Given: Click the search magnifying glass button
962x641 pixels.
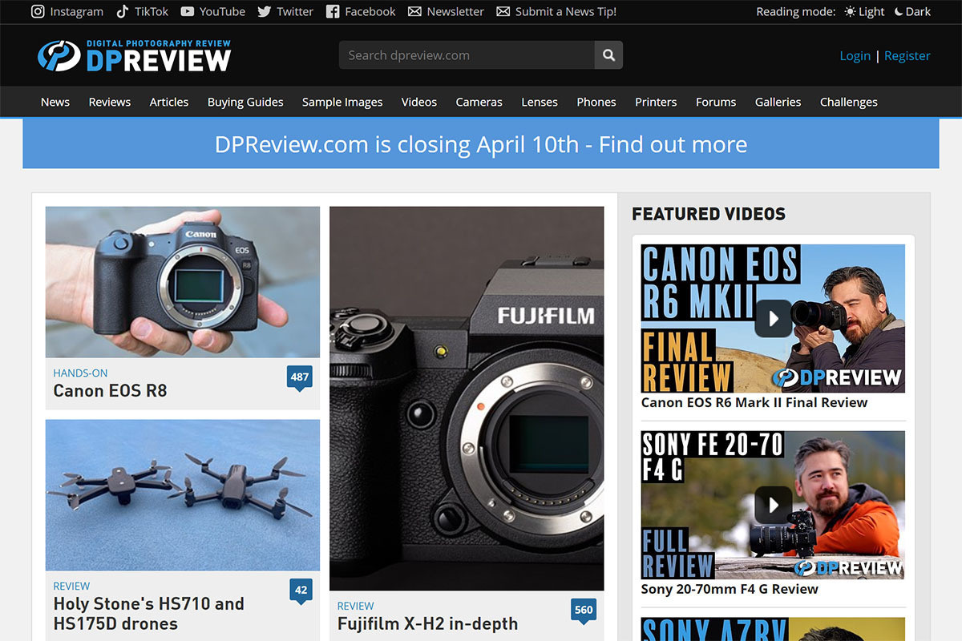Looking at the screenshot, I should (x=608, y=54).
